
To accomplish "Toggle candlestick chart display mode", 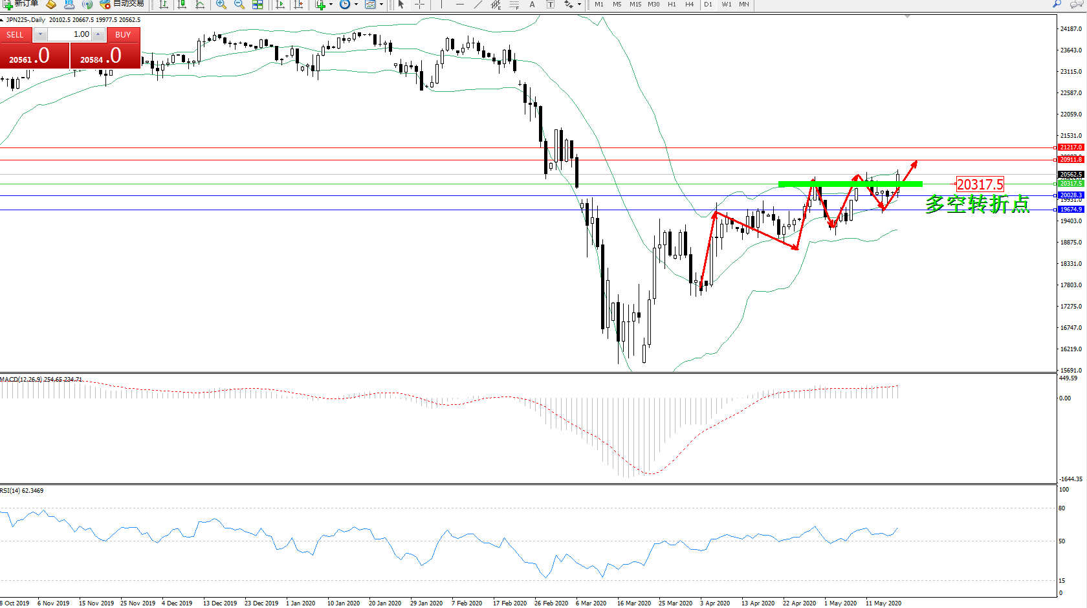I will click(182, 5).
